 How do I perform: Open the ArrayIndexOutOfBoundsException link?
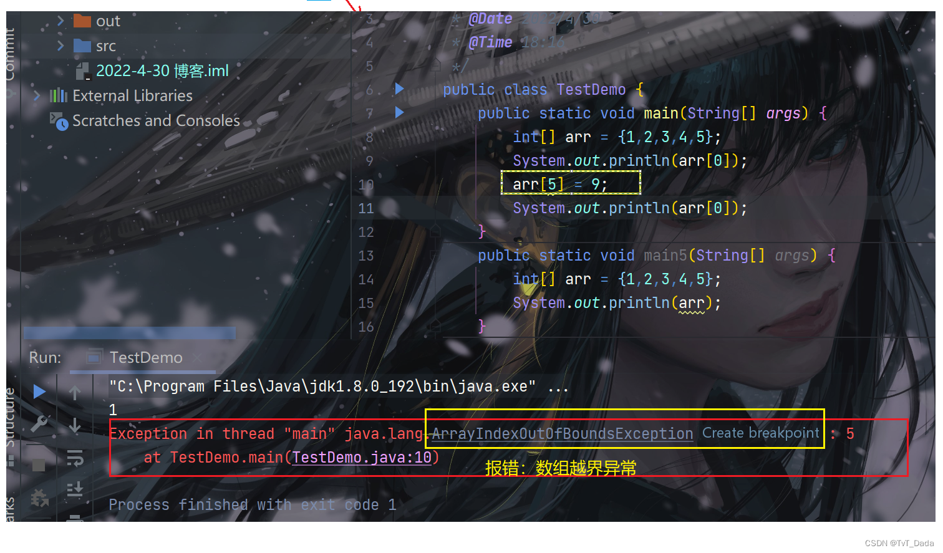[562, 434]
